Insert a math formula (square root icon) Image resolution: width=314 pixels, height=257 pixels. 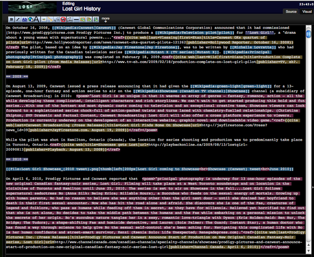pyautogui.click(x=57, y=19)
